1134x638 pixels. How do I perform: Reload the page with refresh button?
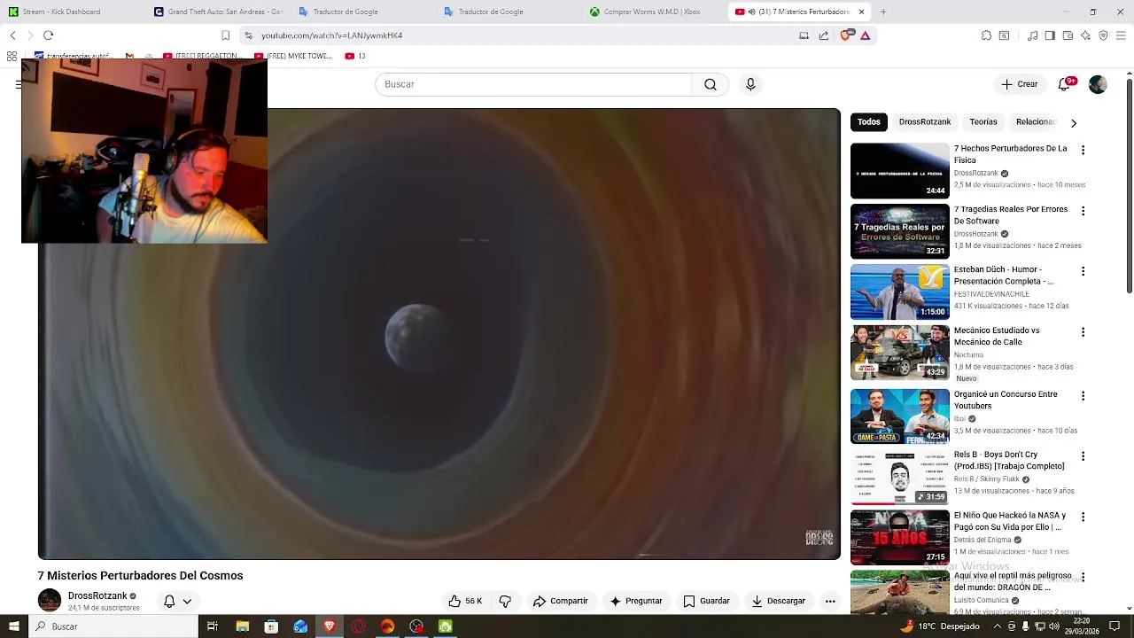(48, 35)
